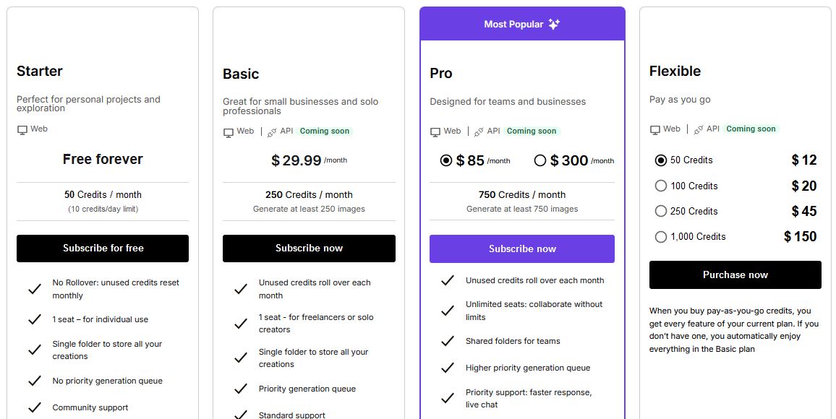Click the Web monitor icon in Flexible plan

(655, 130)
